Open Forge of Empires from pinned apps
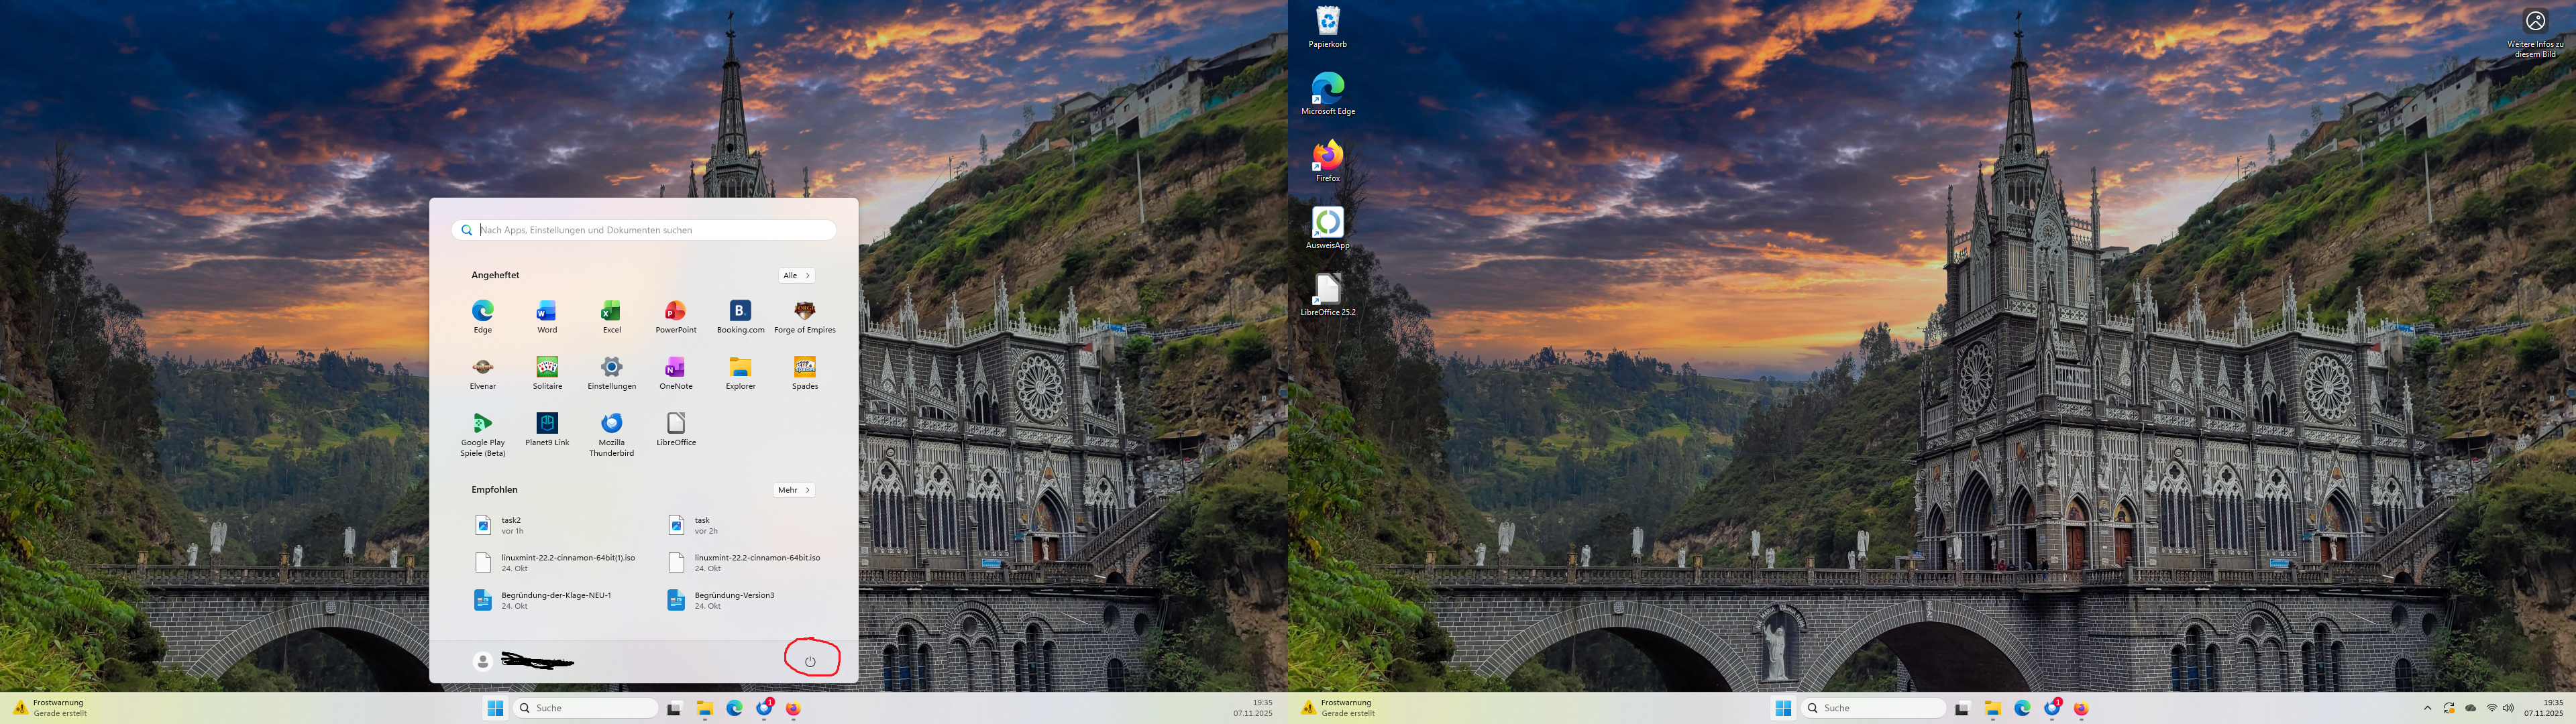 pos(804,312)
